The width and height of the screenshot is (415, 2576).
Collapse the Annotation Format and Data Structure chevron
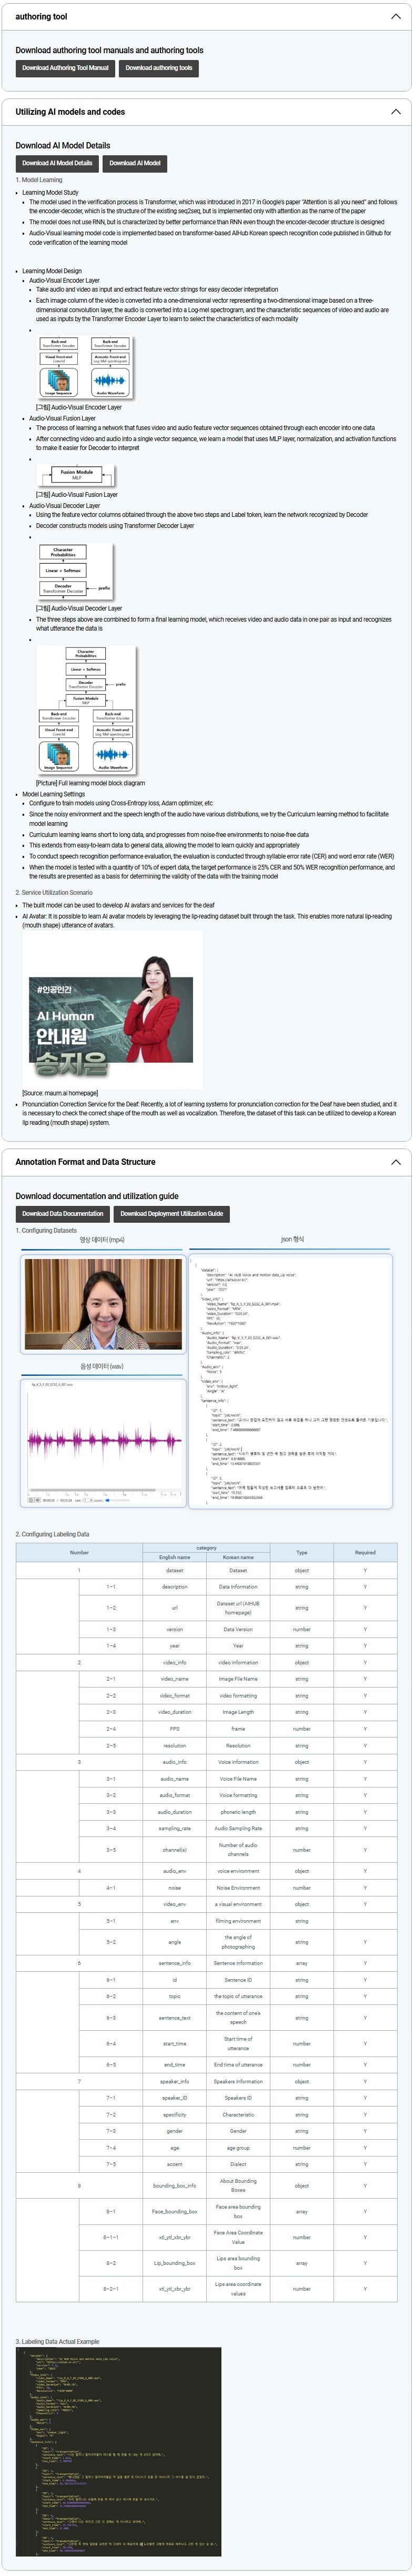[395, 1162]
